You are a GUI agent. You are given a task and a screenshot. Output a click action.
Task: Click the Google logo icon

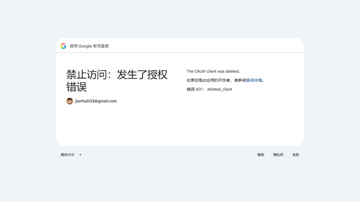64,46
